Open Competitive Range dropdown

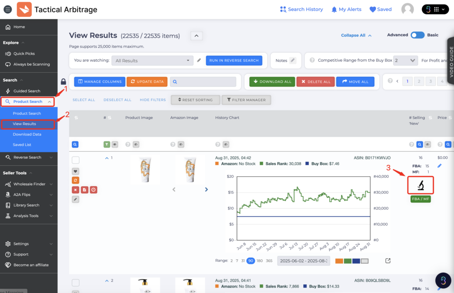click(x=405, y=61)
